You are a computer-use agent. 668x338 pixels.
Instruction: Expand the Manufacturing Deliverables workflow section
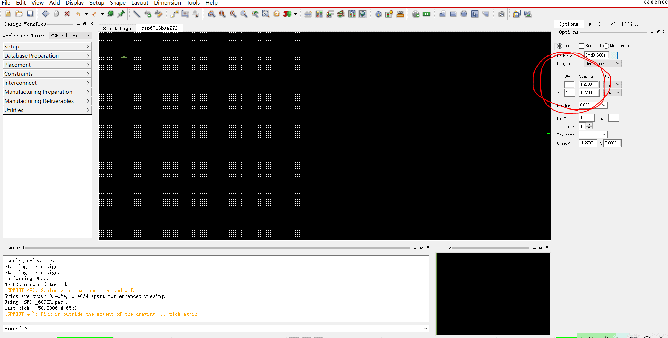[47, 101]
